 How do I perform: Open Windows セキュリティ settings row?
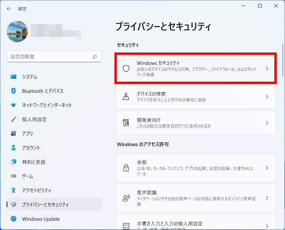(195, 69)
